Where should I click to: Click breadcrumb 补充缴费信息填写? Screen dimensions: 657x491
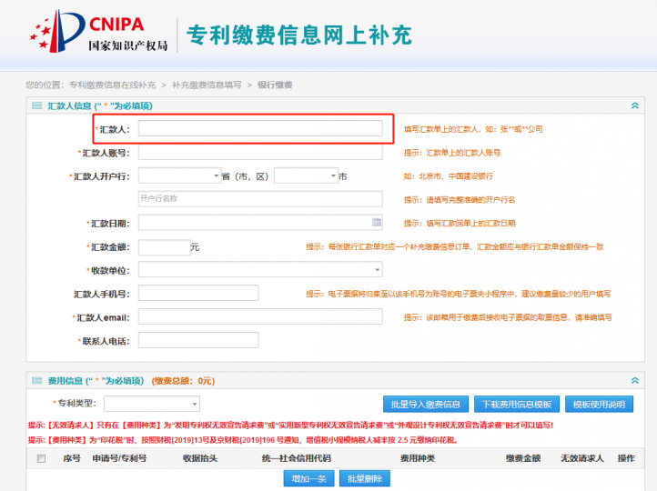pyautogui.click(x=207, y=85)
